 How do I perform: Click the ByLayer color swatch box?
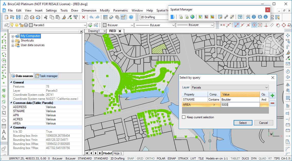click(x=105, y=25)
